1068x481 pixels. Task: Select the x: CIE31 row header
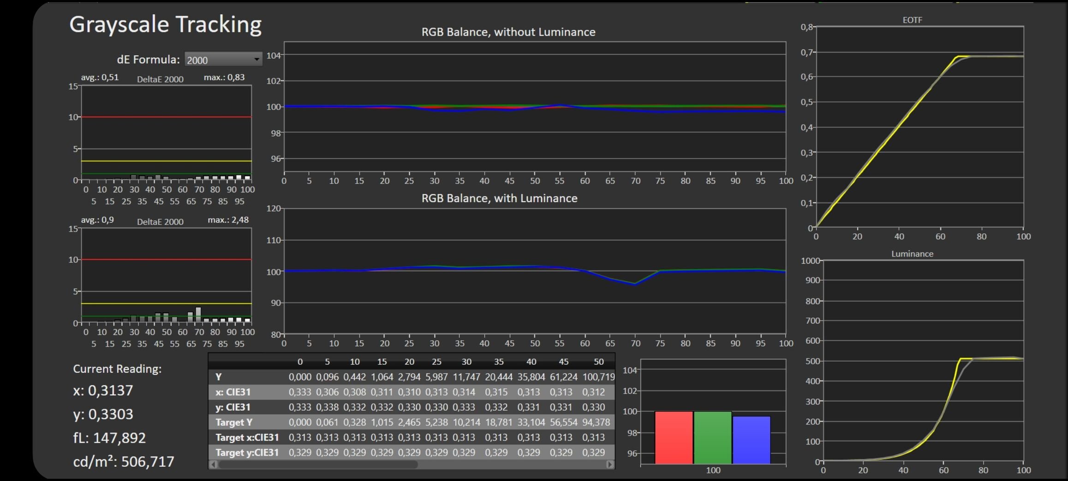point(233,392)
